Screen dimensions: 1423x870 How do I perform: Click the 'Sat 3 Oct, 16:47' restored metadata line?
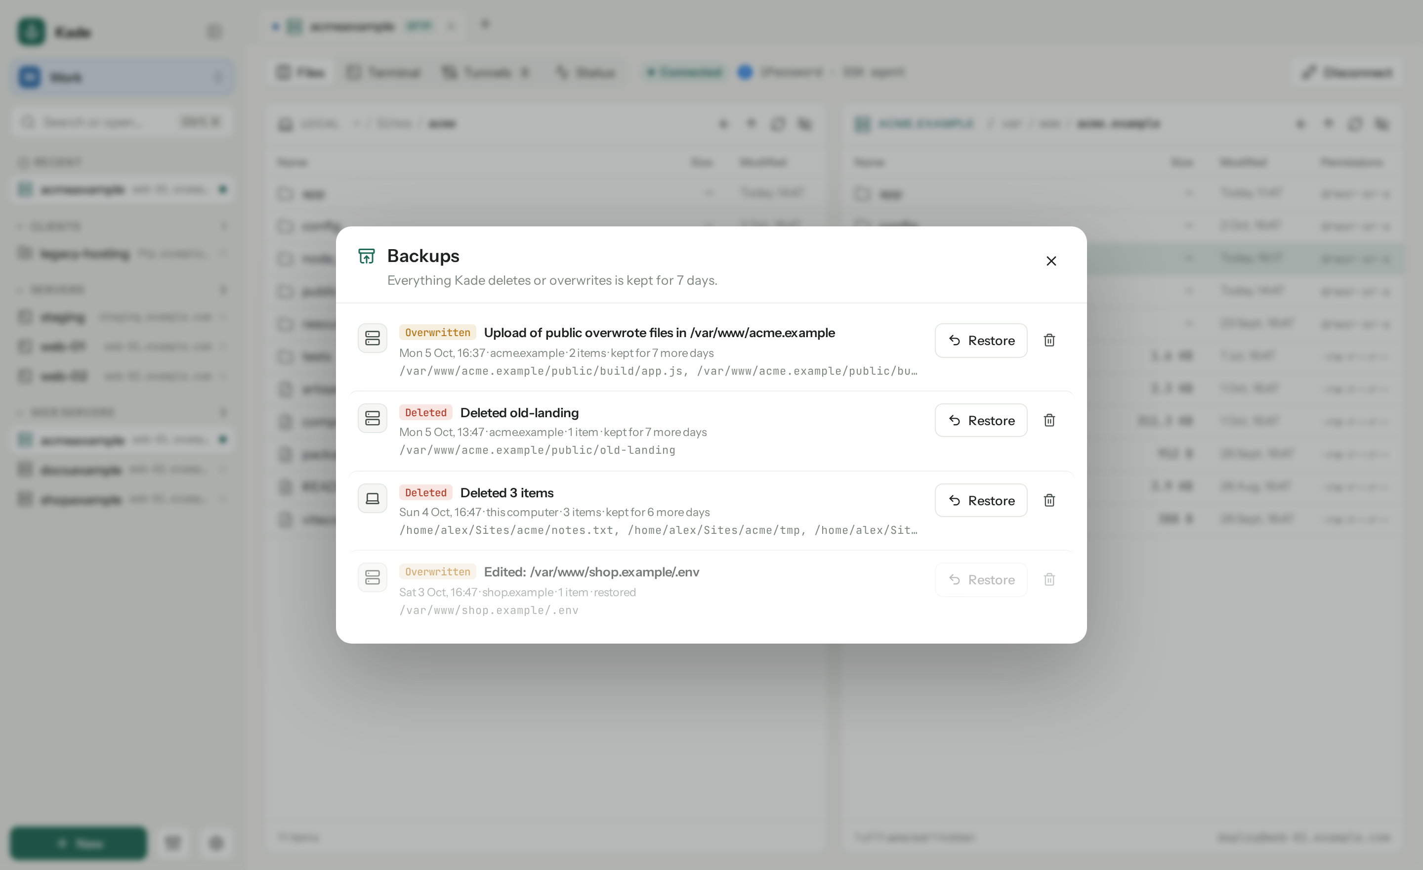517,592
